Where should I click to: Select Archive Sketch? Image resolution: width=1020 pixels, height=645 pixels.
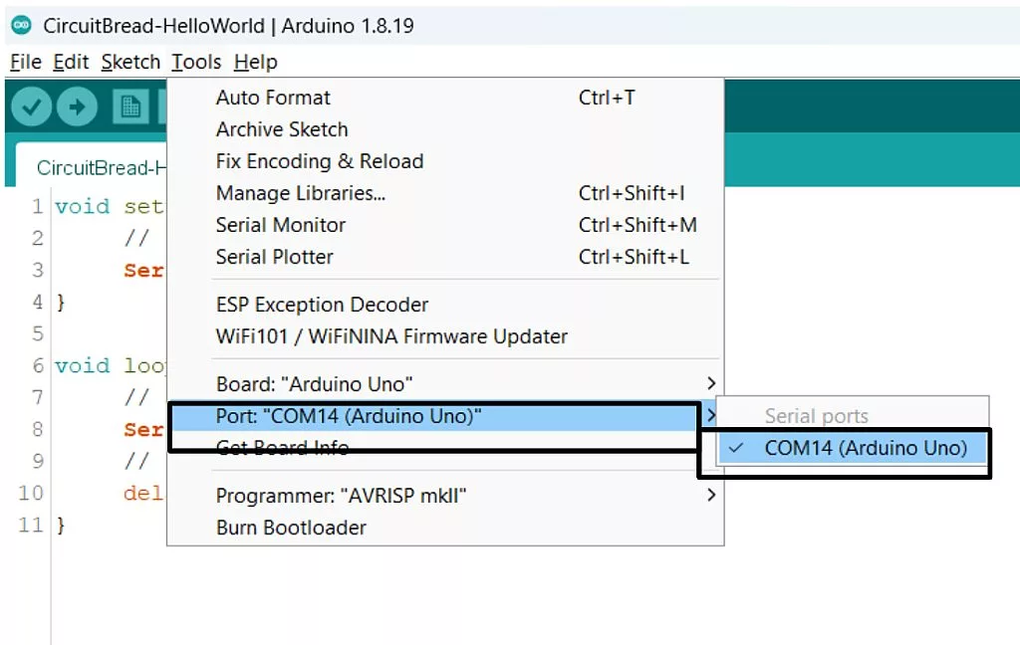pyautogui.click(x=281, y=129)
